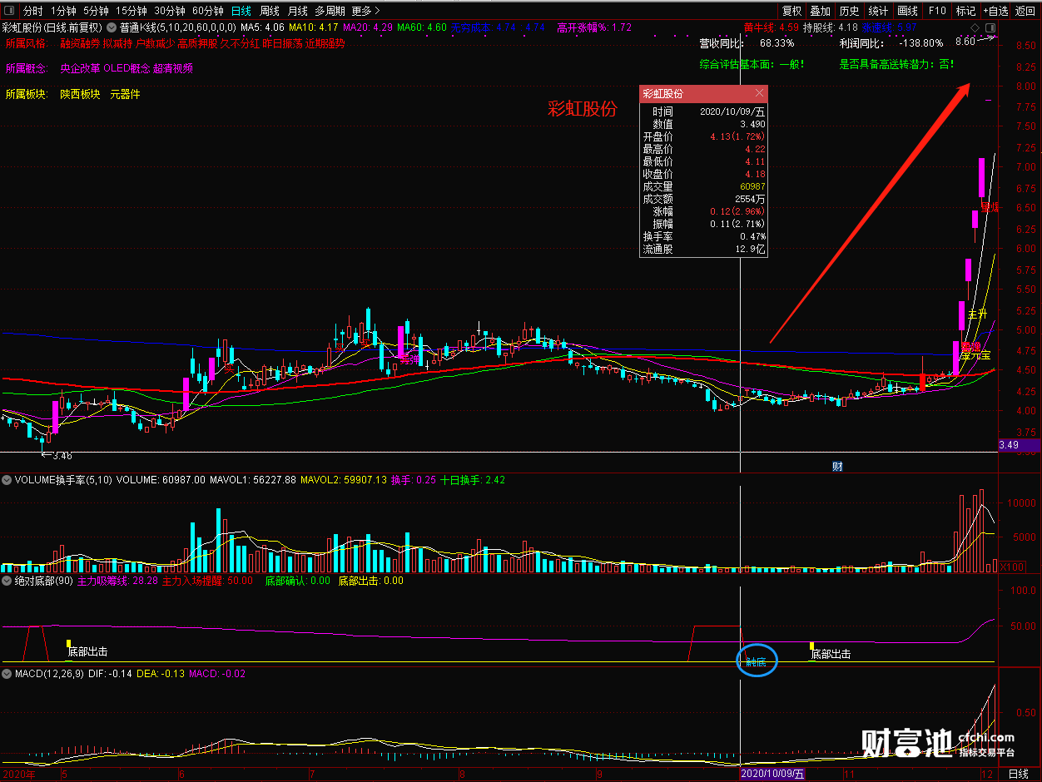The image size is (1042, 782).
Task: Click the MA10: 4.17 label
Action: tap(314, 27)
